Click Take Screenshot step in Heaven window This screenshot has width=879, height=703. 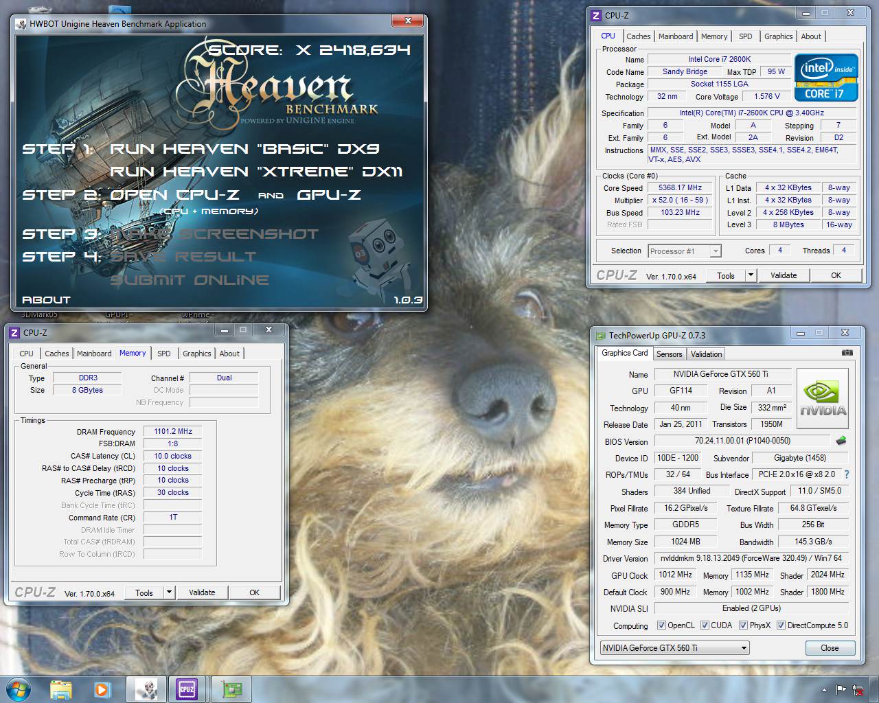click(x=214, y=234)
